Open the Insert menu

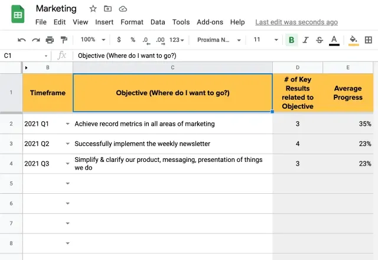pos(104,22)
